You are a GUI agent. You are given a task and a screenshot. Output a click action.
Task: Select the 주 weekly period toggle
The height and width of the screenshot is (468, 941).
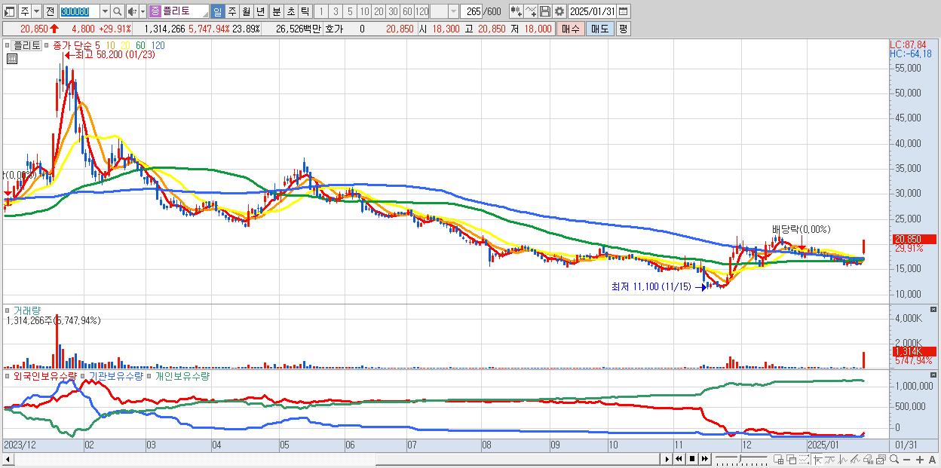click(x=231, y=12)
